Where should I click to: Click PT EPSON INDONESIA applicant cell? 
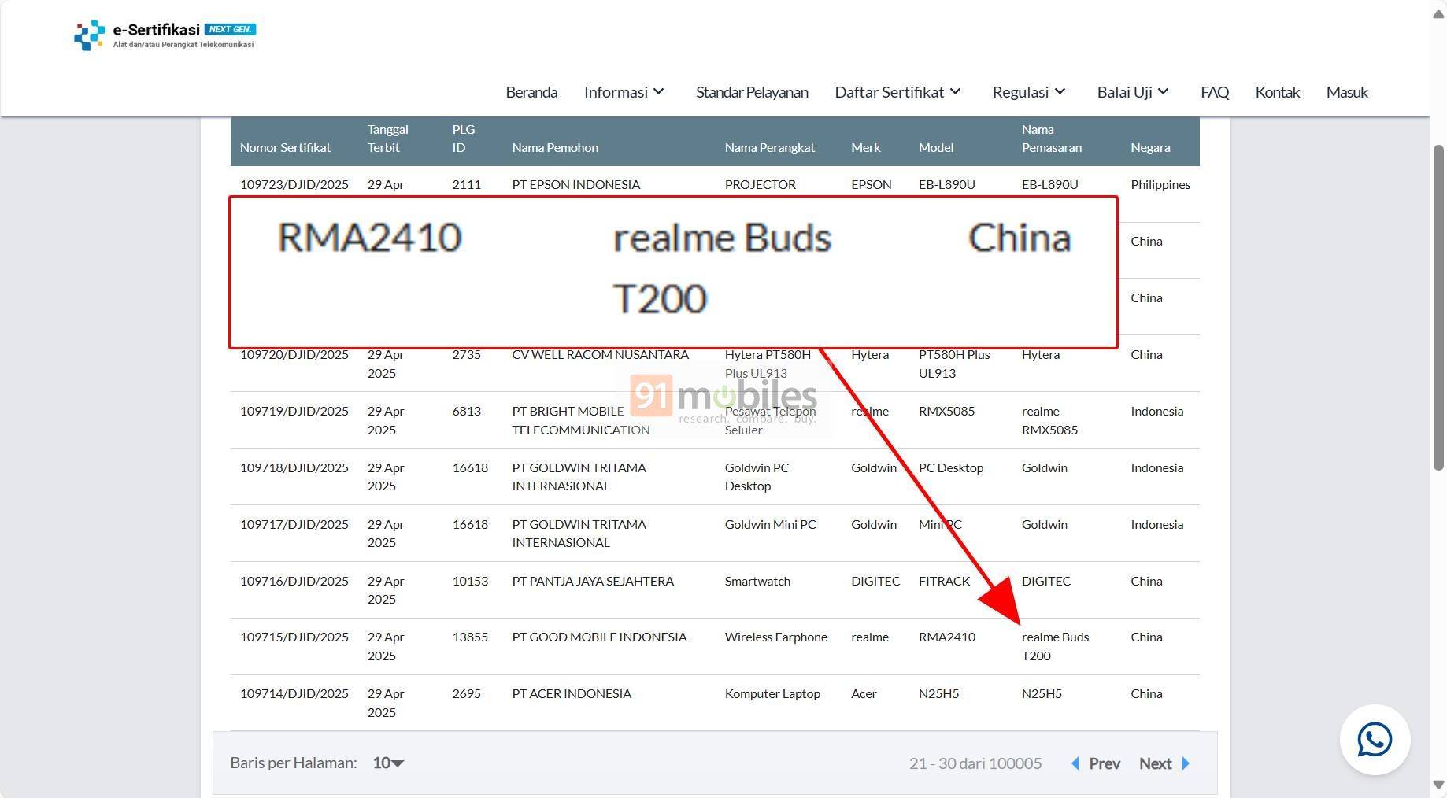[575, 184]
